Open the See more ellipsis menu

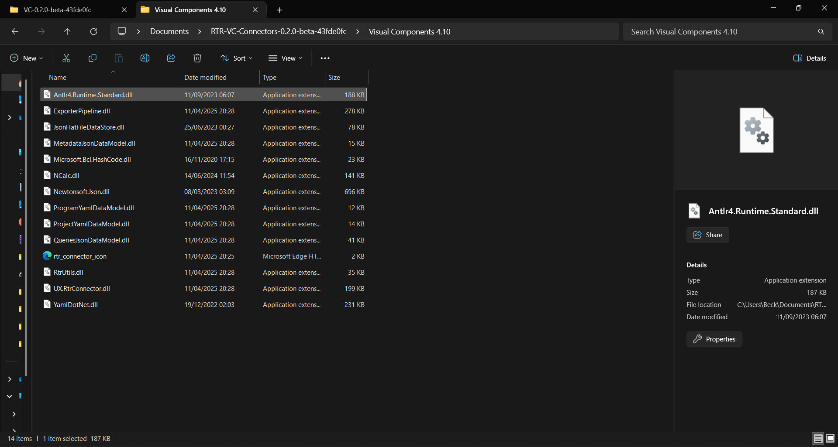tap(325, 58)
